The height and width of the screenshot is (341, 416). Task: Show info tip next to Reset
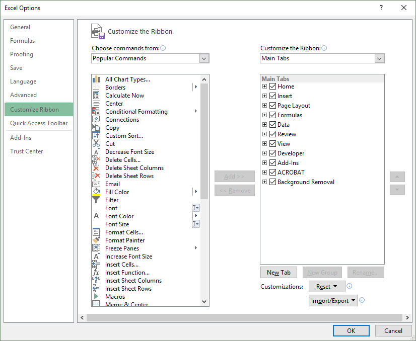tap(350, 286)
